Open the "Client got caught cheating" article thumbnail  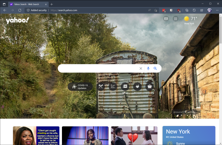point(36,136)
